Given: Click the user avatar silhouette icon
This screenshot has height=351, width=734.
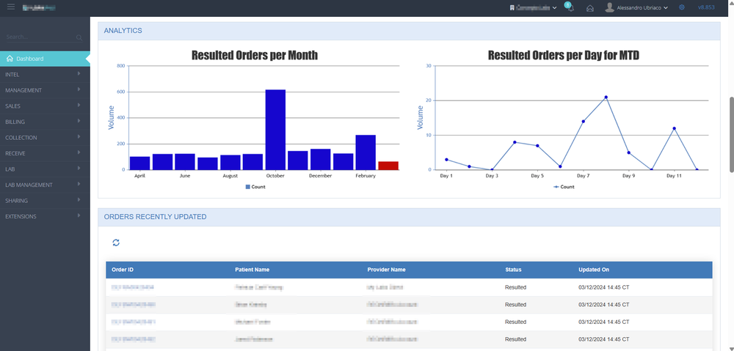Looking at the screenshot, I should pyautogui.click(x=609, y=7).
